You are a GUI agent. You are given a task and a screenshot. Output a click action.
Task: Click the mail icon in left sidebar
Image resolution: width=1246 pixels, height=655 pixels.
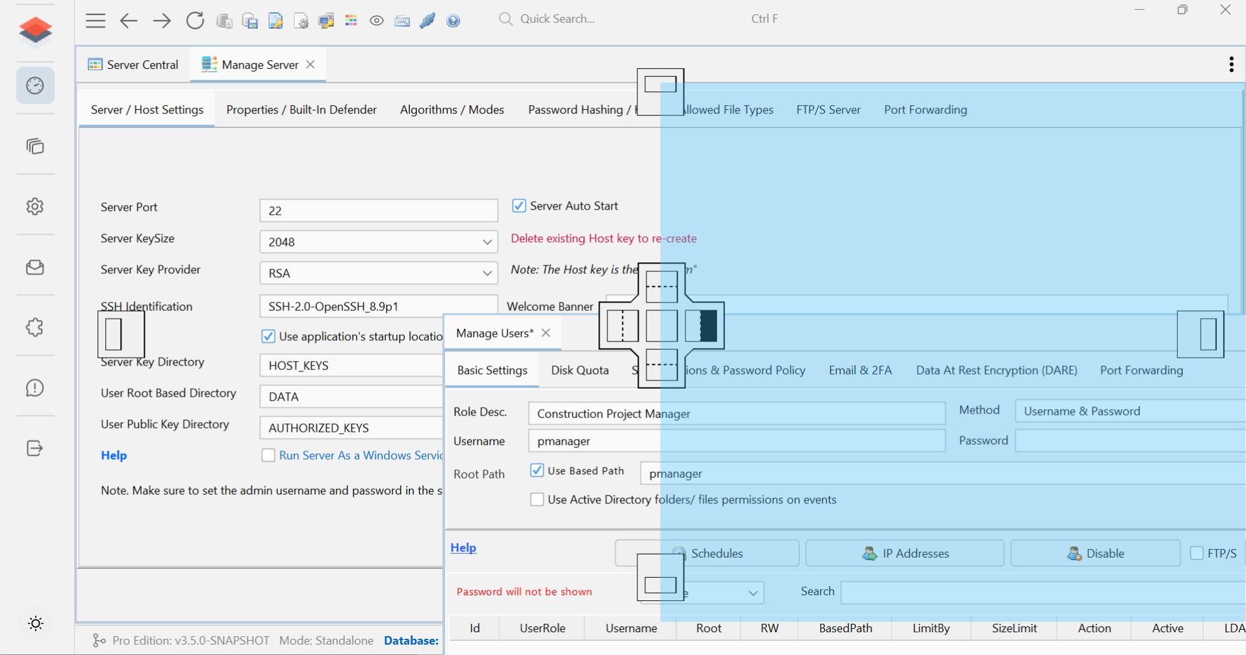click(x=35, y=267)
